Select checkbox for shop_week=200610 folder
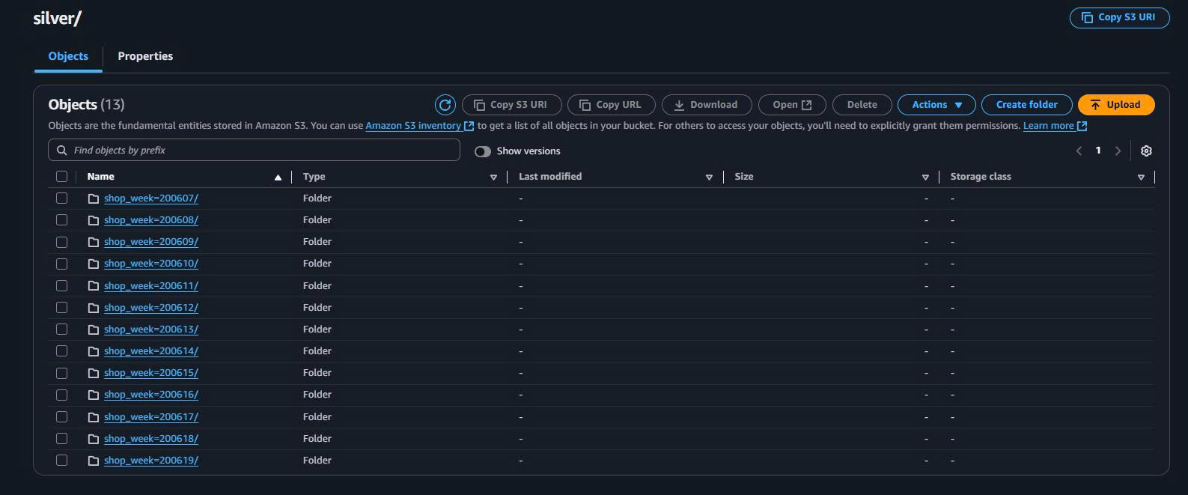This screenshot has width=1188, height=495. coord(61,264)
